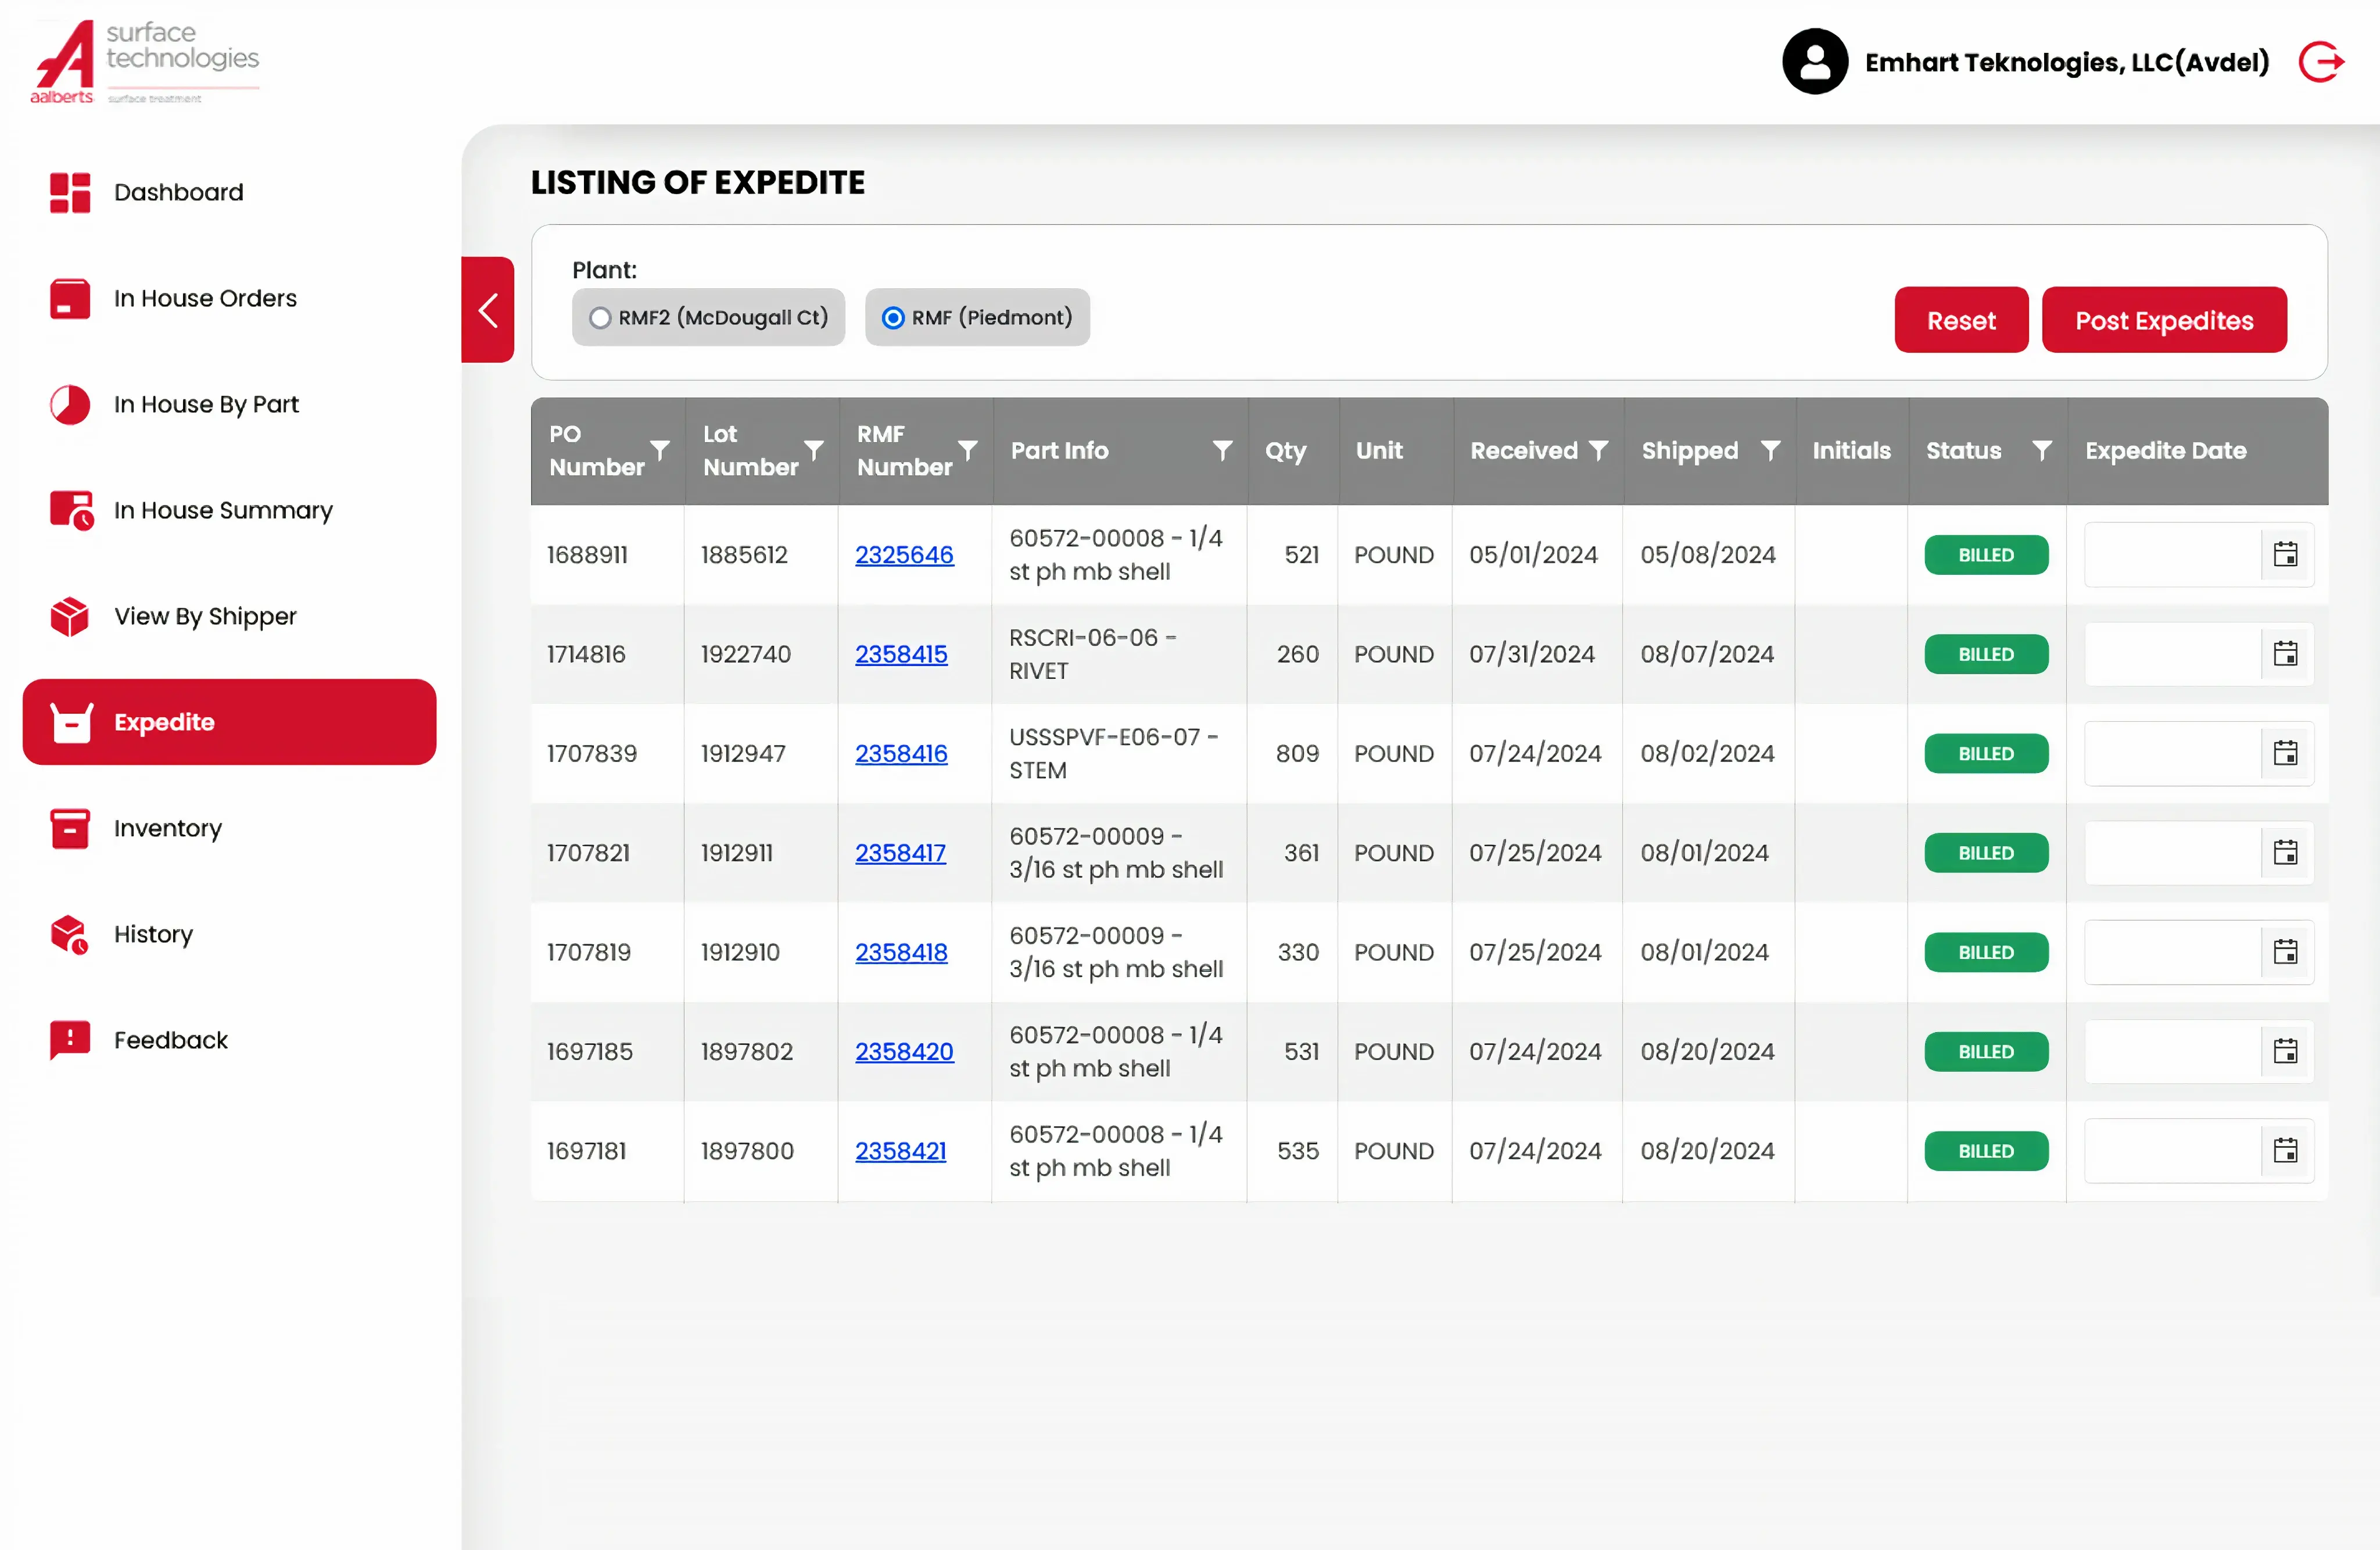Open the Inventory sidebar item
Screen dimensions: 2380x1550
167,828
